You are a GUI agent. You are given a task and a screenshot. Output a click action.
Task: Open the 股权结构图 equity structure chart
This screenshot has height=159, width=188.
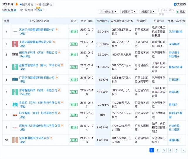(44, 4)
